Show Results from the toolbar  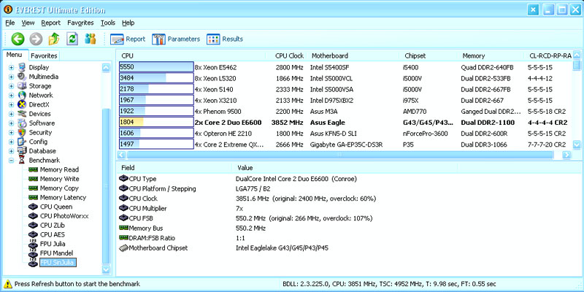pos(225,39)
